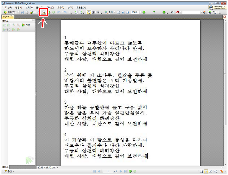Click the 편집 edit bookmark button
228x175 pixels.
[7, 30]
